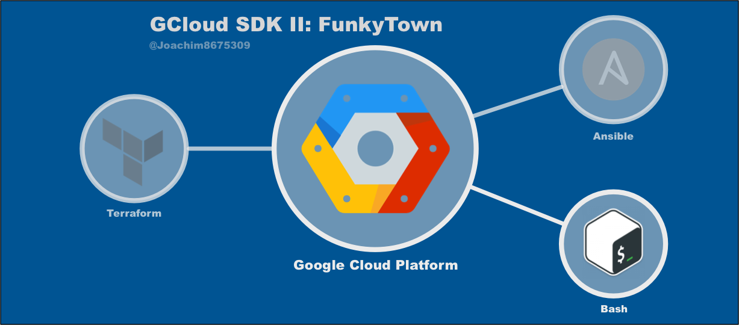
Task: Click the Ansible logo icon
Action: point(613,68)
